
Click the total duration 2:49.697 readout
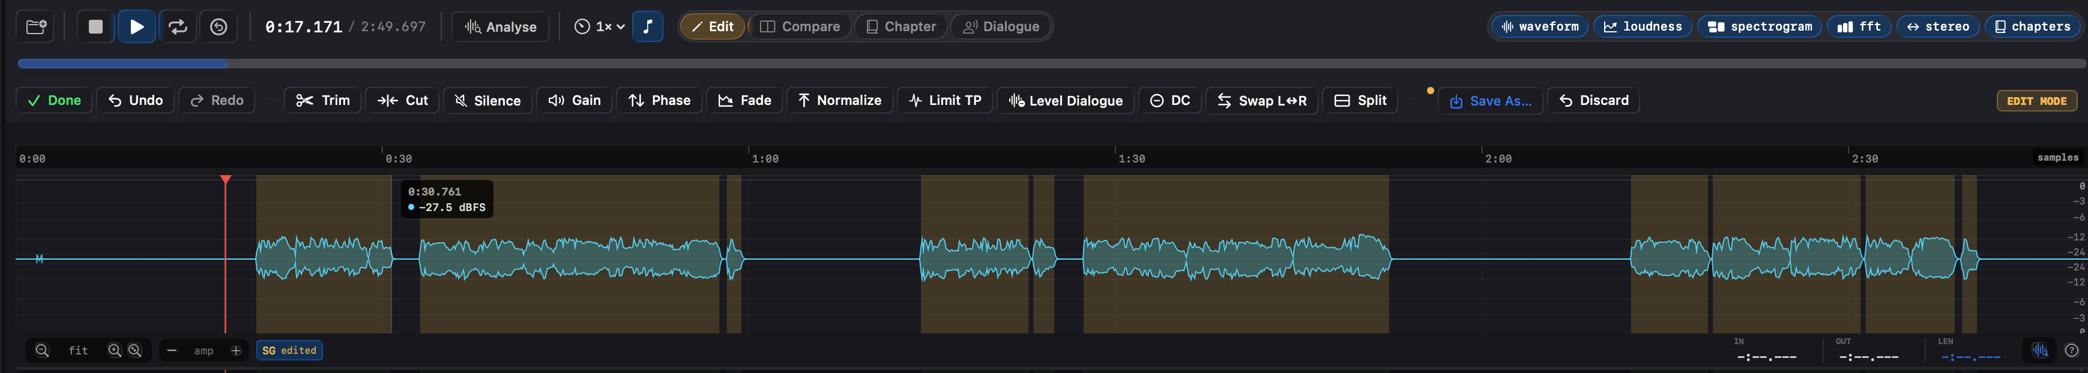click(393, 27)
